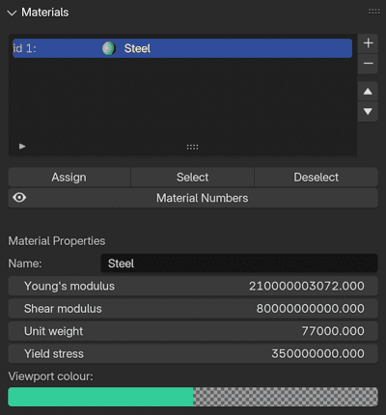Click the 'id 1:' label in list
The height and width of the screenshot is (415, 386).
point(24,48)
